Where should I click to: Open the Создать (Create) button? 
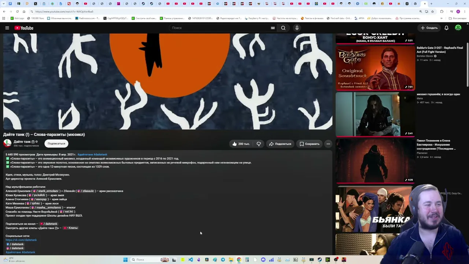click(429, 28)
